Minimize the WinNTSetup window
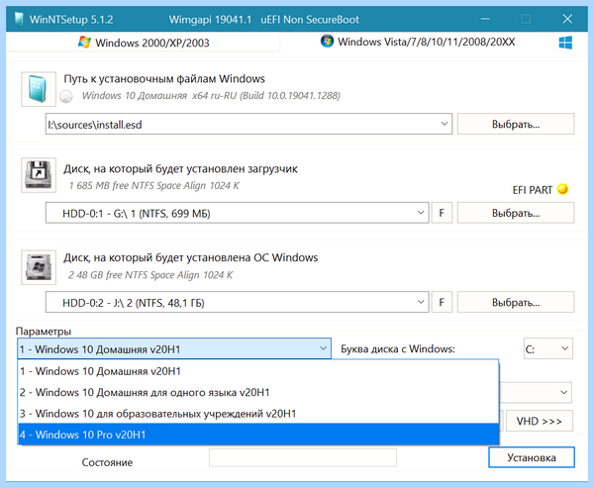Screen dimensions: 594x488 pos(485,19)
